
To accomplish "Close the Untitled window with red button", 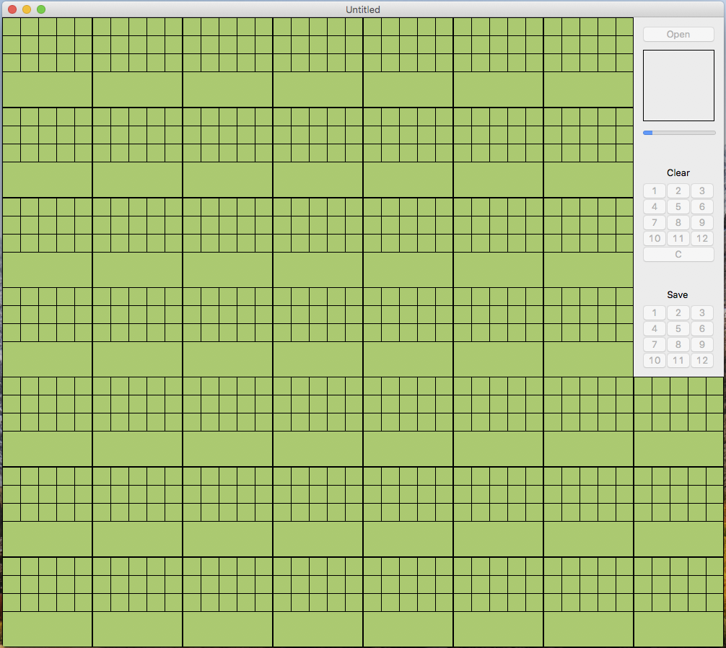I will point(12,9).
